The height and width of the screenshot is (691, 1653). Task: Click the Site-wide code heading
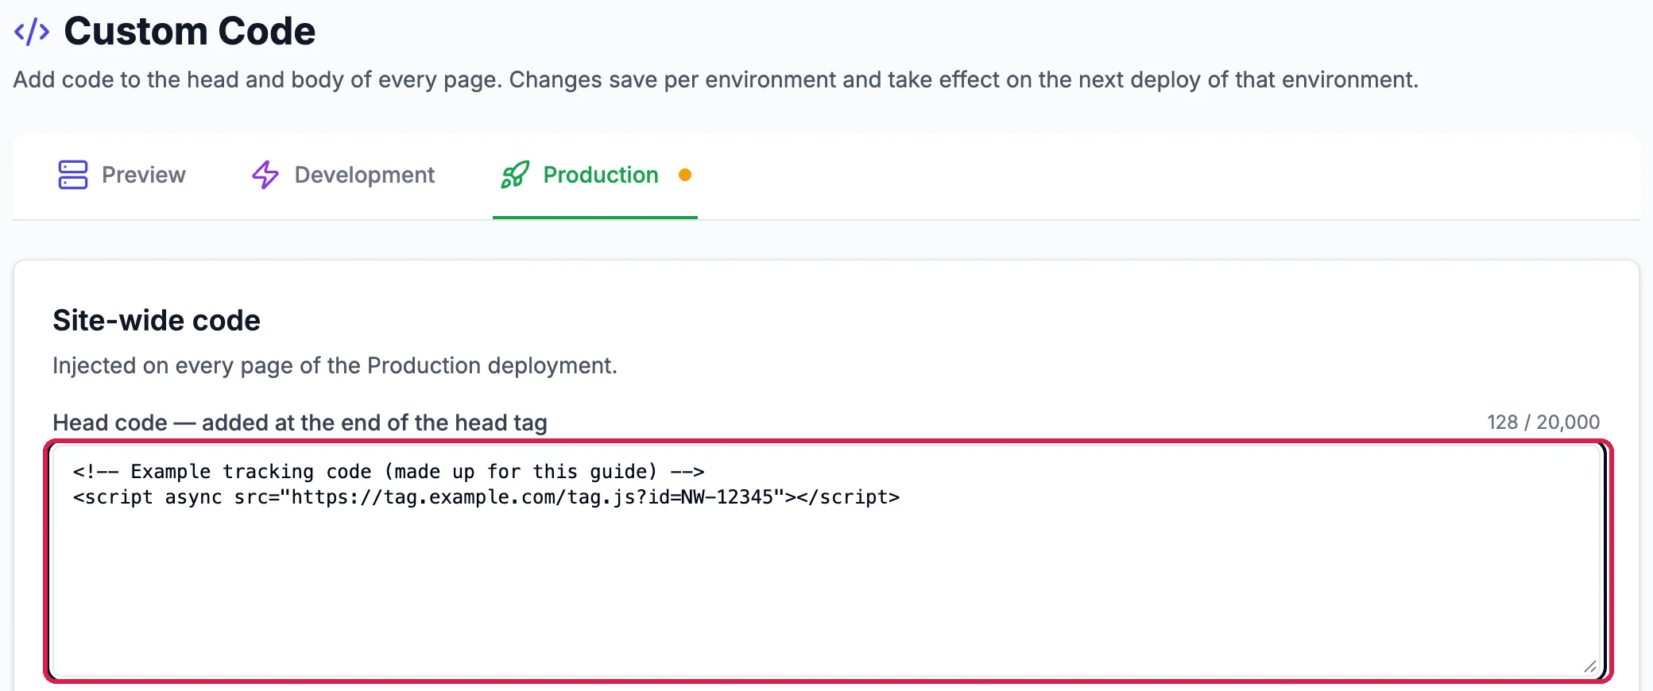point(157,320)
